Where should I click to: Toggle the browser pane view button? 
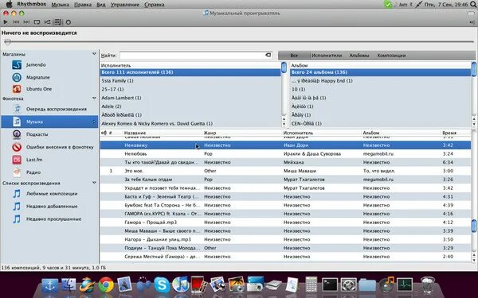(x=57, y=22)
